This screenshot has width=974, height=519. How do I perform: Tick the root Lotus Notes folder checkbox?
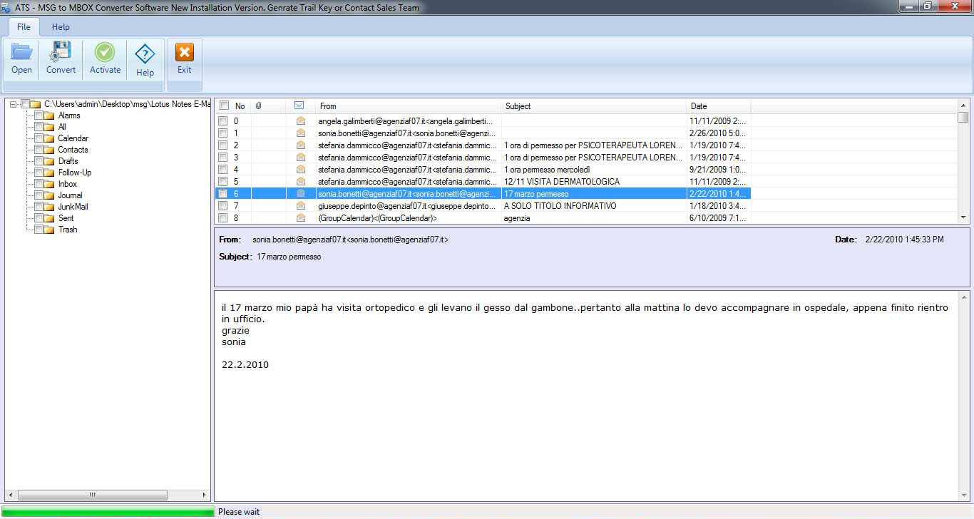click(x=25, y=104)
